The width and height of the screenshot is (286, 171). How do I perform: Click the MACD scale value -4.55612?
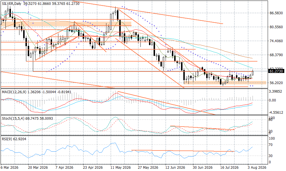pos(277,113)
